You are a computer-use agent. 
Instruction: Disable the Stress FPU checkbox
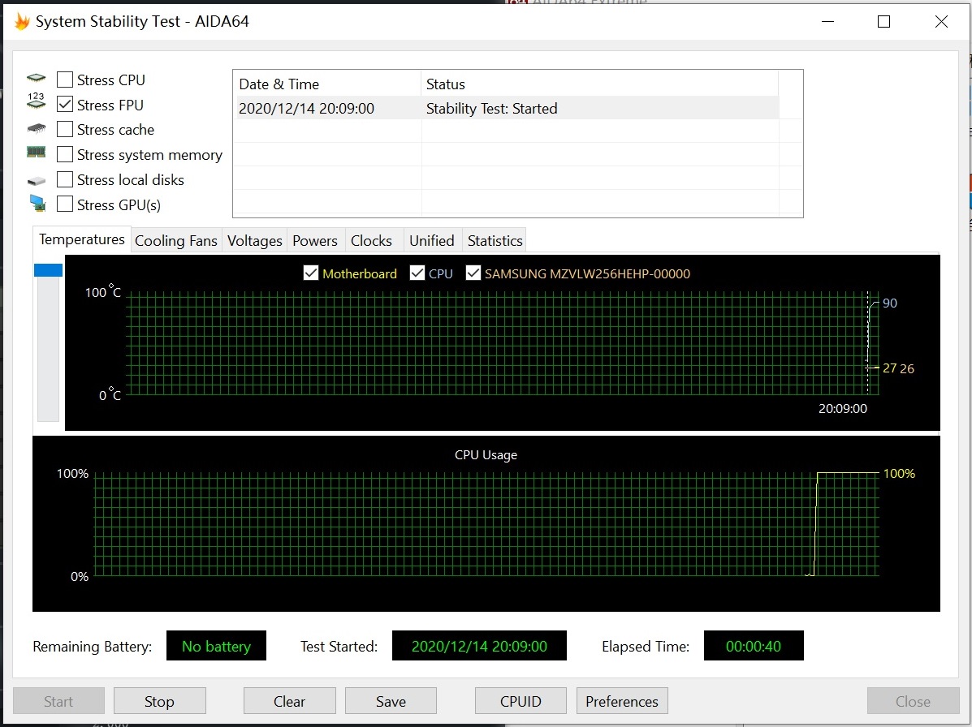pos(64,104)
